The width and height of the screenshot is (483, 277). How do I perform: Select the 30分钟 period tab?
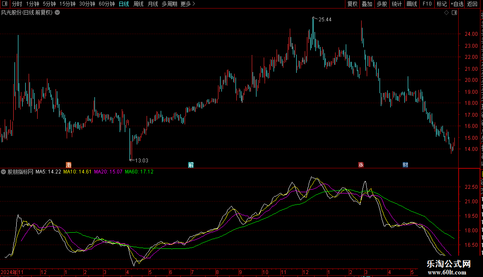coord(87,4)
